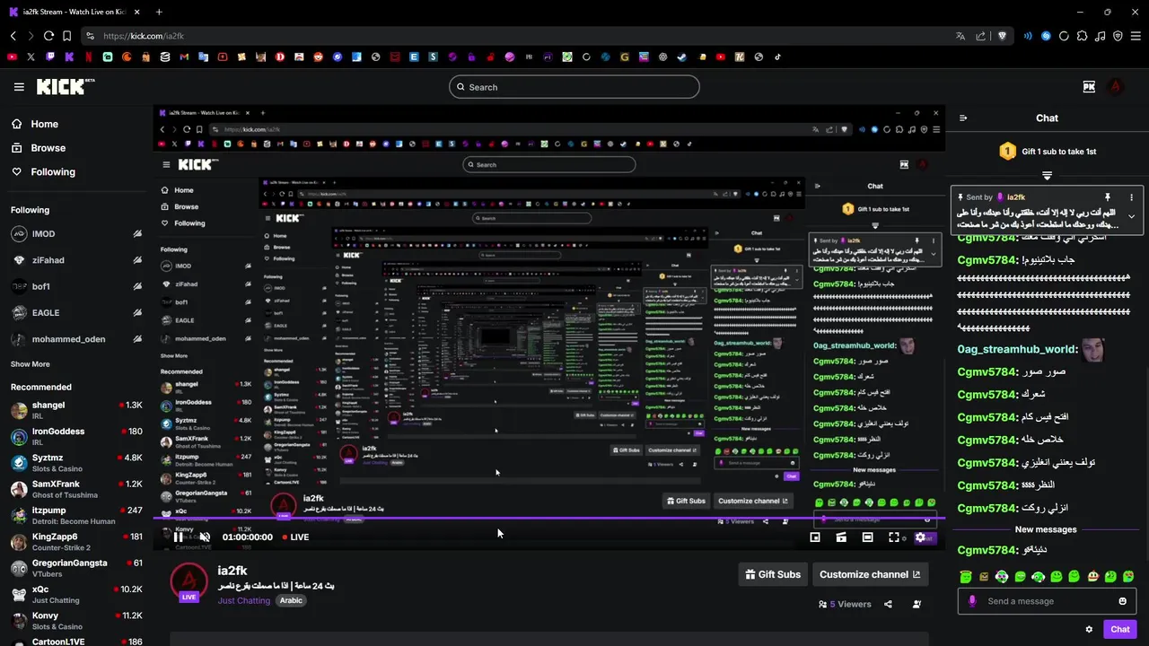This screenshot has height=646, width=1149.
Task: Click the ia2fk channel avatar
Action: pyautogui.click(x=189, y=582)
